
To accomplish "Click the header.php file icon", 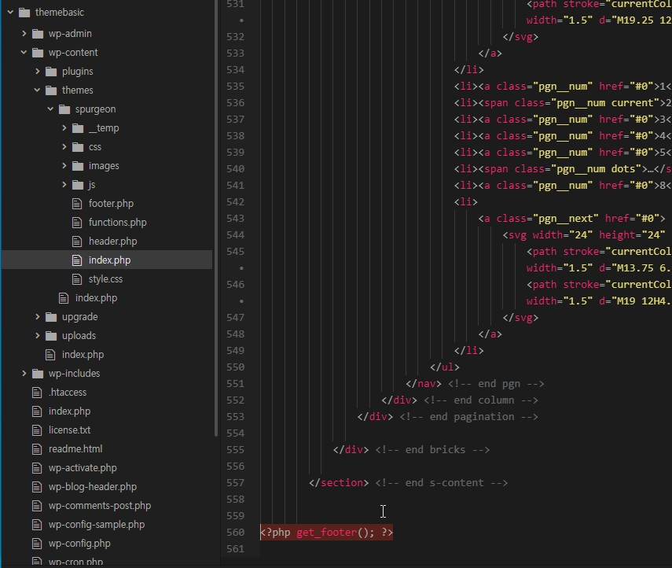I will point(77,241).
